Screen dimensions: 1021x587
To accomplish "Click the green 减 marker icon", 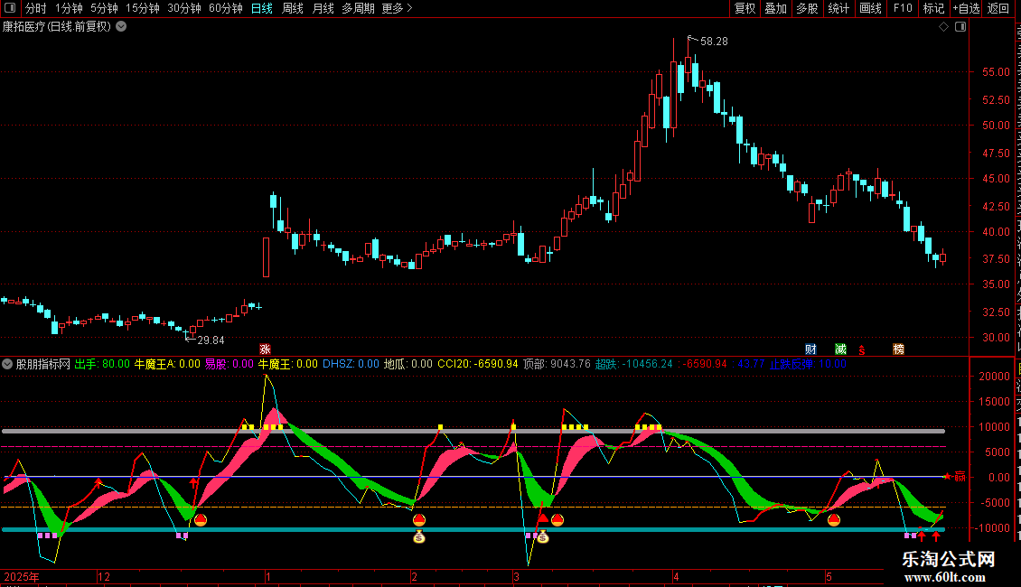I will (840, 349).
